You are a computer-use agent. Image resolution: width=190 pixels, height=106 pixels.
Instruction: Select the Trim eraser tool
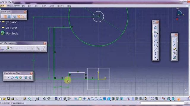pos(174,49)
